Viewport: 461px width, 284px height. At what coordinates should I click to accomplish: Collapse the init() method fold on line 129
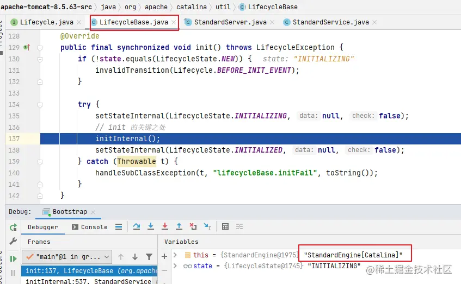click(40, 48)
